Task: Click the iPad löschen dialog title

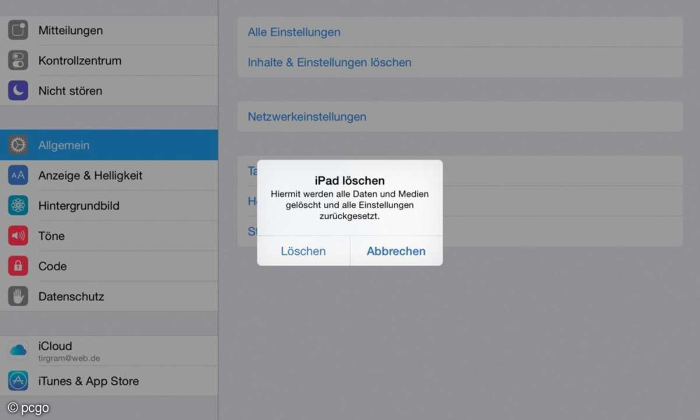Action: 350,181
